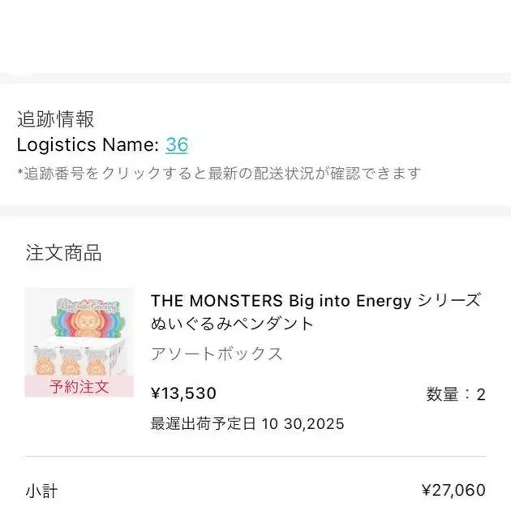
Task: Click the Logistics Name label
Action: 88,145
